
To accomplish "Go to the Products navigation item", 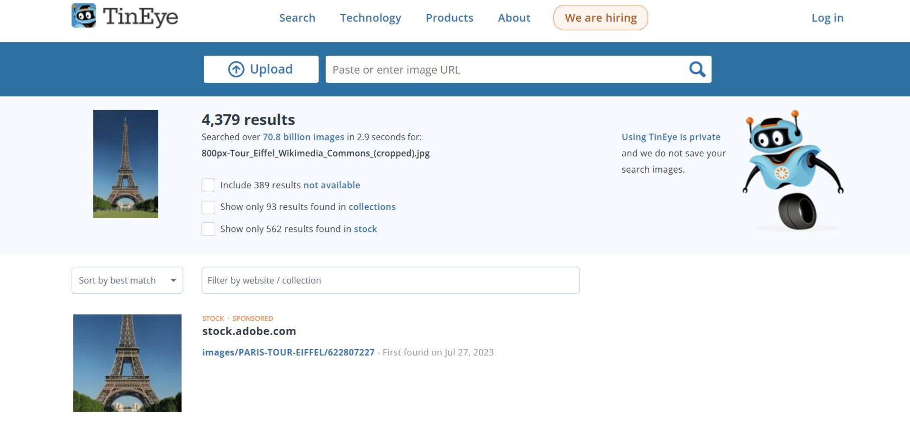I will (x=449, y=18).
